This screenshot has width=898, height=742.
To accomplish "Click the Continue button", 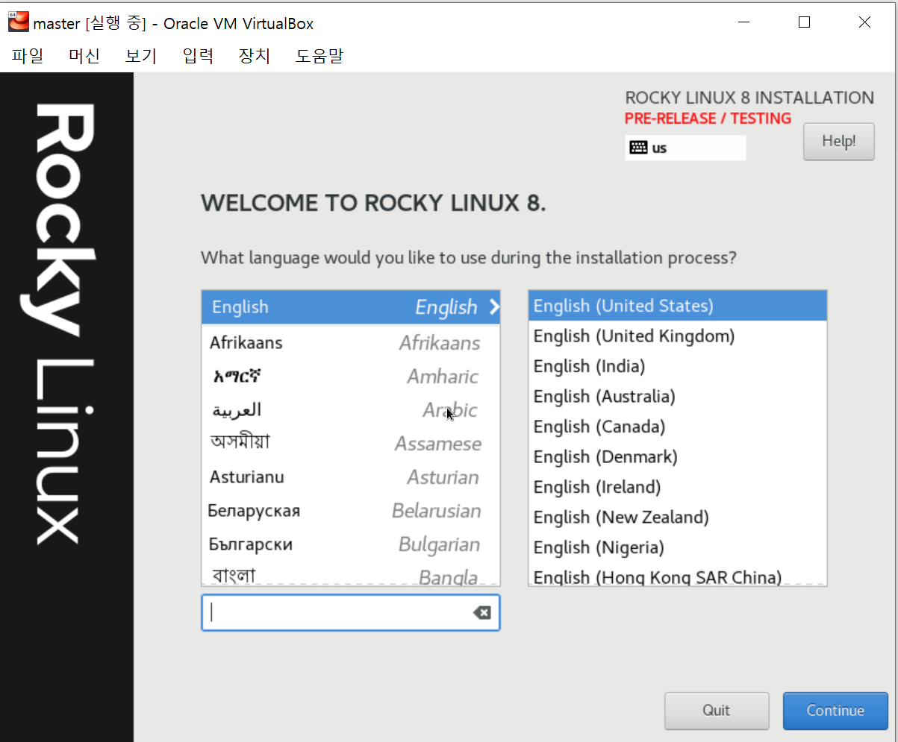I will [835, 711].
